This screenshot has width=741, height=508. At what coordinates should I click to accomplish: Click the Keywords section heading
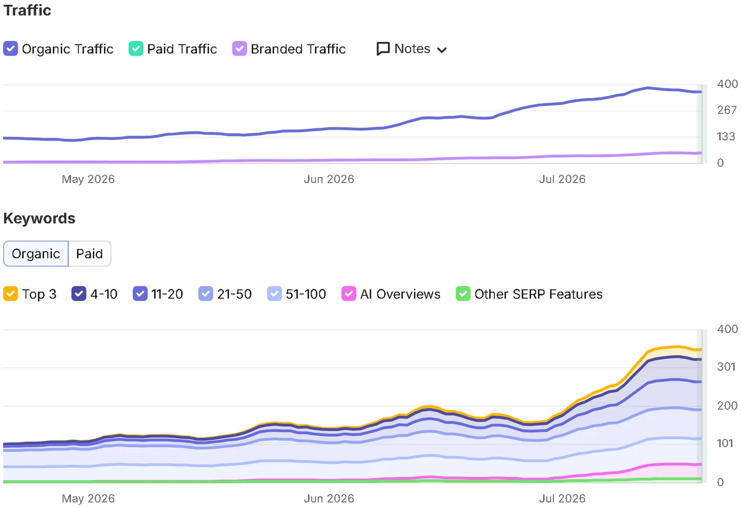(x=39, y=218)
